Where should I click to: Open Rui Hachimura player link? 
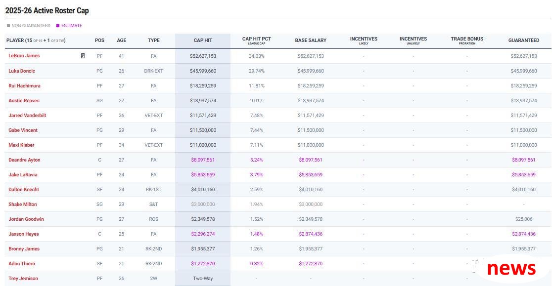24,86
